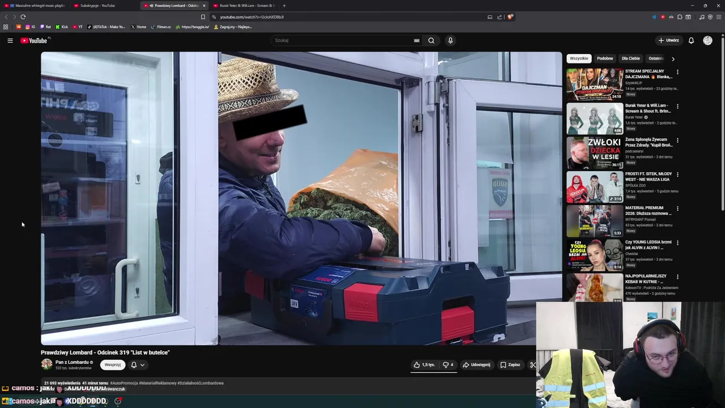Open the IG Instagram bookmark
The image size is (725, 408).
[x=30, y=27]
